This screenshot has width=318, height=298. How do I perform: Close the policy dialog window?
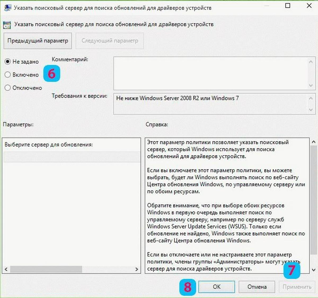point(309,6)
